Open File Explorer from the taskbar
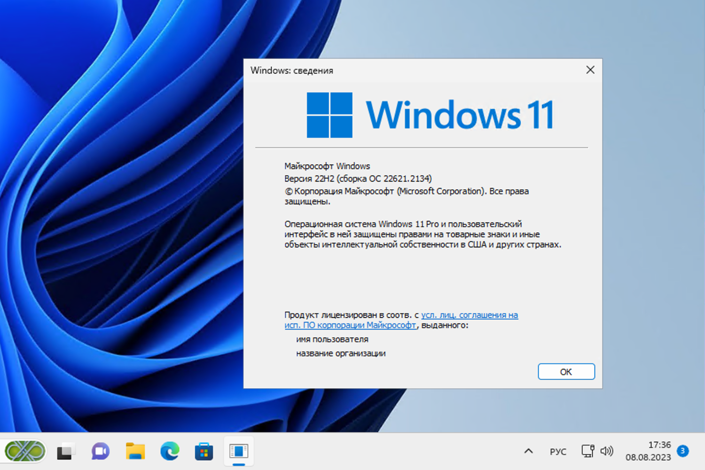Screen dimensions: 705x470 click(134, 451)
